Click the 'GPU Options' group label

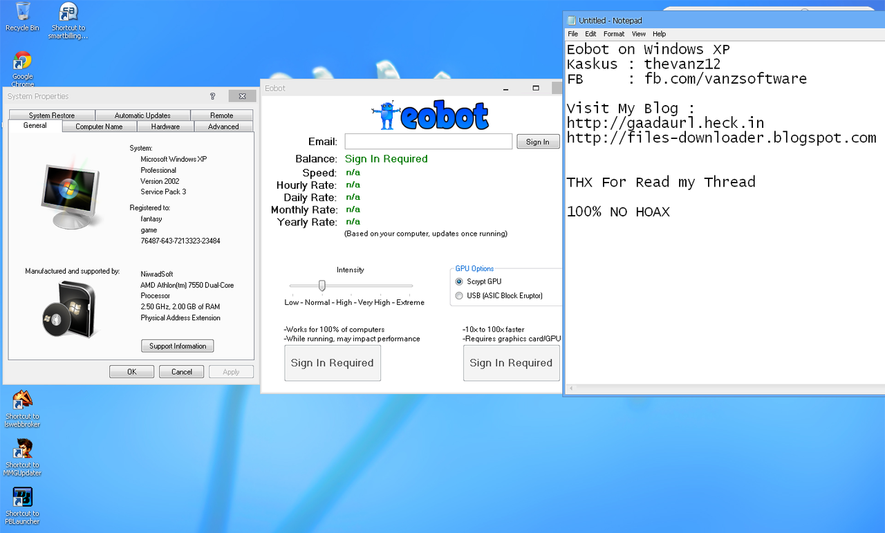point(474,269)
